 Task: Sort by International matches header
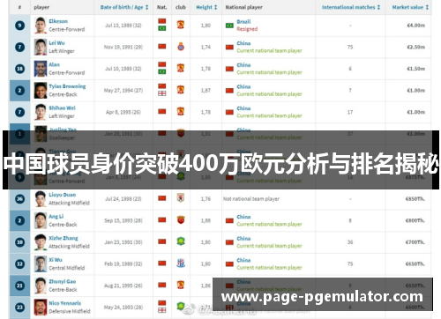(351, 7)
